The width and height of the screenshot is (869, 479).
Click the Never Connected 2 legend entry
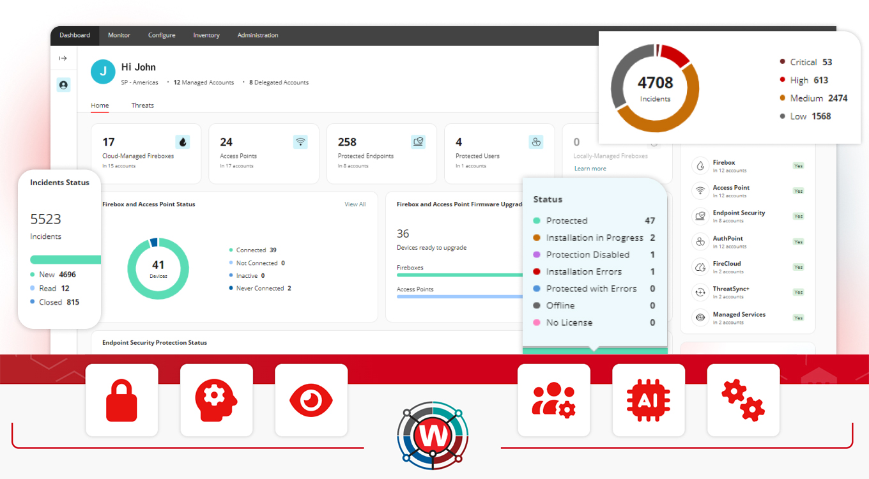pyautogui.click(x=260, y=289)
